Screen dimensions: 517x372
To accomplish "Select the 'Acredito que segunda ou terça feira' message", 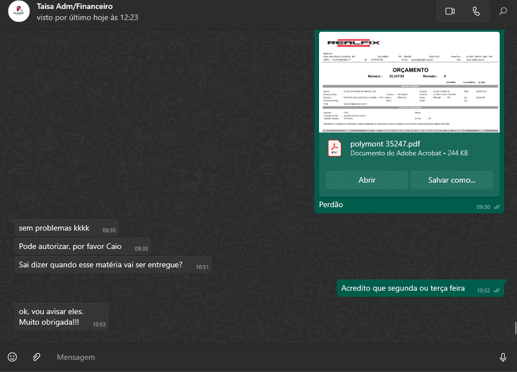I will coord(403,288).
